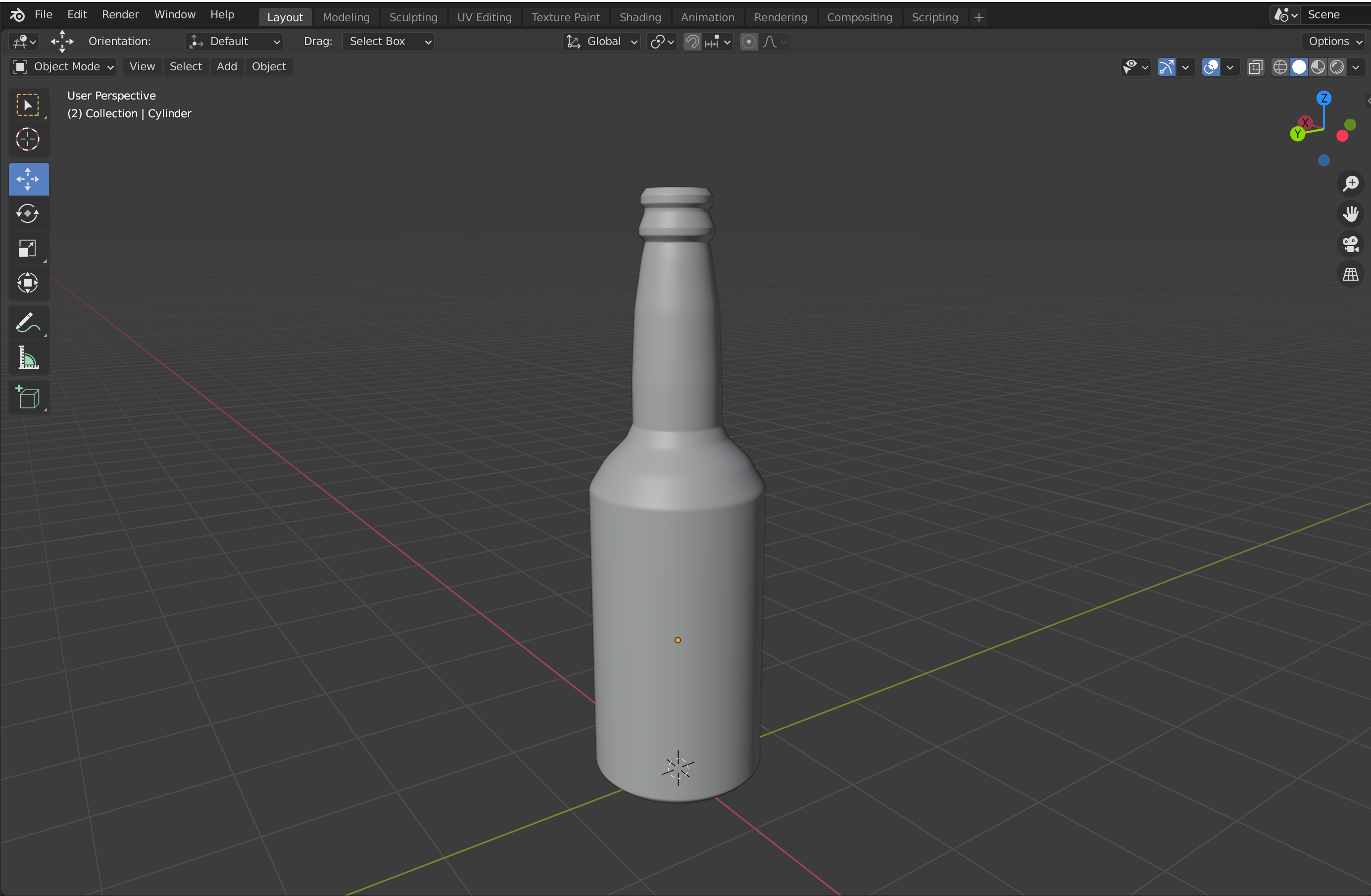This screenshot has width=1371, height=896.
Task: Switch to wireframe viewport shading
Action: pos(1280,67)
